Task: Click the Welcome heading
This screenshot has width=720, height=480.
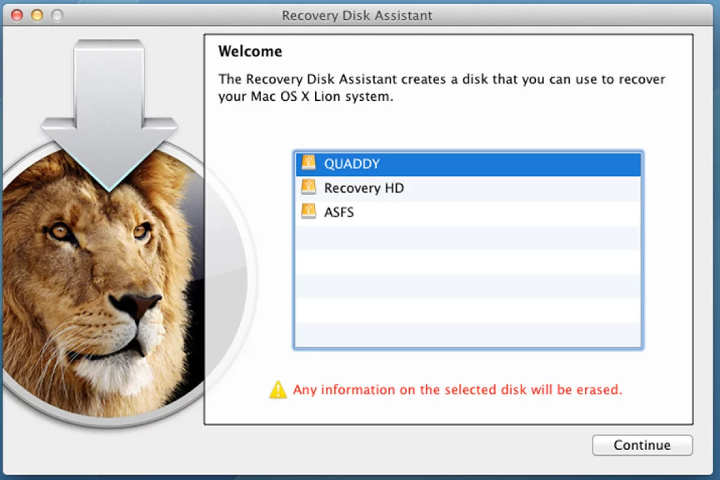Action: coord(250,51)
